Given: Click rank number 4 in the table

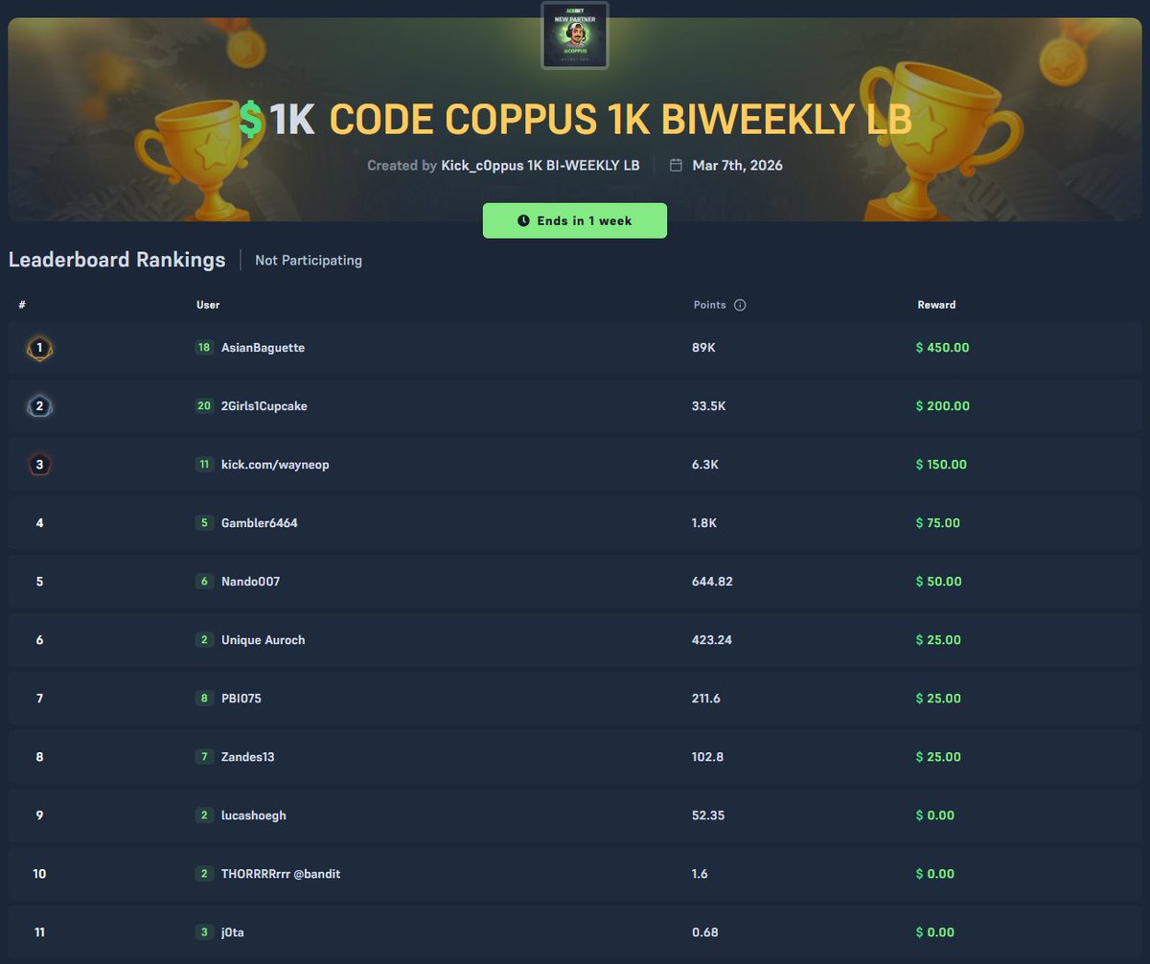Looking at the screenshot, I should click(39, 523).
